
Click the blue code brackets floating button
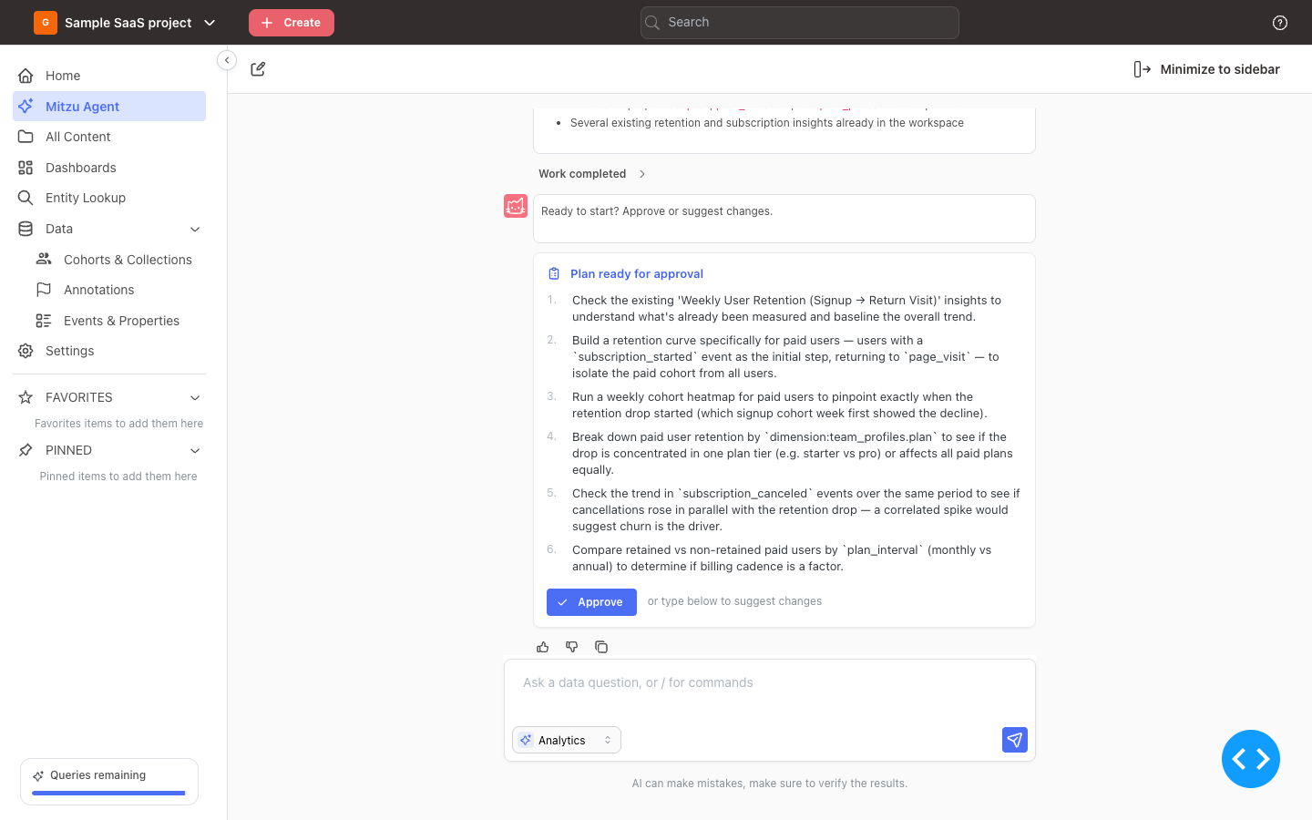click(1251, 759)
